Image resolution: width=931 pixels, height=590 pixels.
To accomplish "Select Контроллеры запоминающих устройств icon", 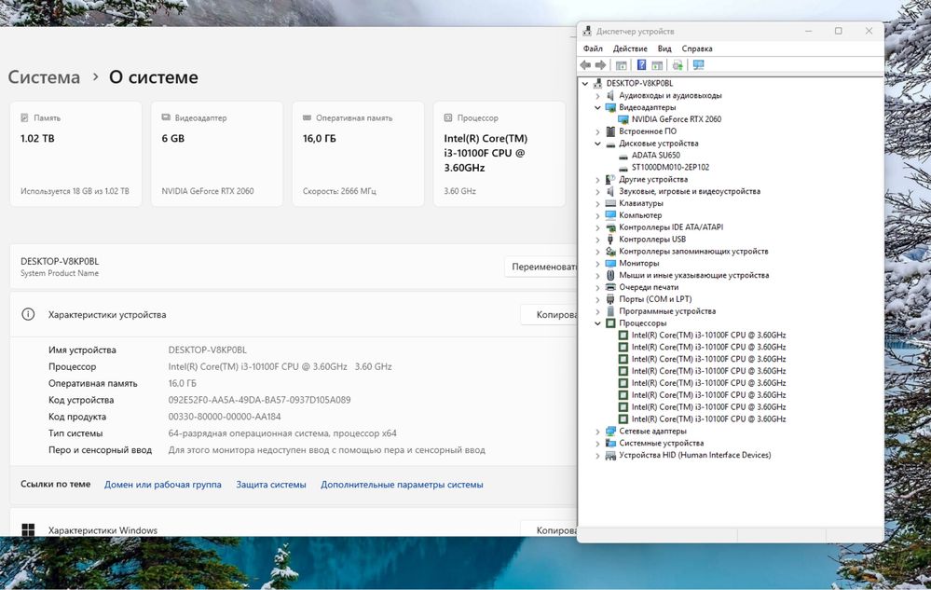I will tap(610, 251).
